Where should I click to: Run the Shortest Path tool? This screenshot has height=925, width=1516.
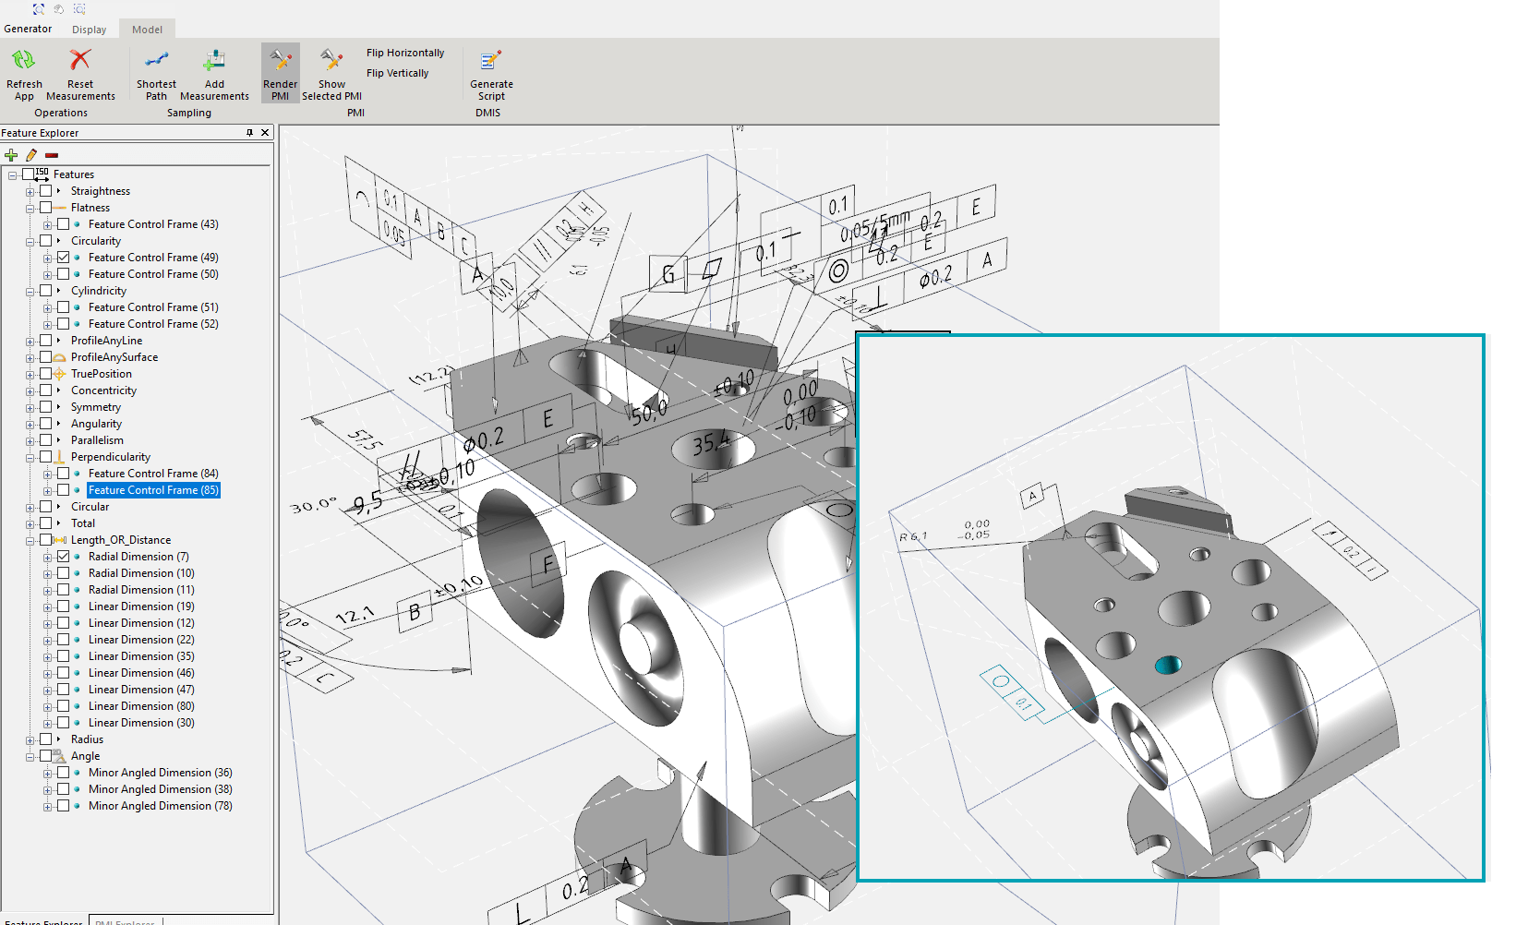point(156,61)
